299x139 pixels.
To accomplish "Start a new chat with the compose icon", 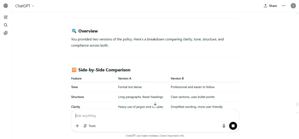I will tap(6, 17).
